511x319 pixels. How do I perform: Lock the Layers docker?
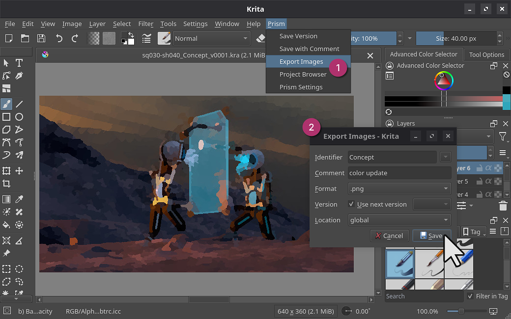point(390,123)
